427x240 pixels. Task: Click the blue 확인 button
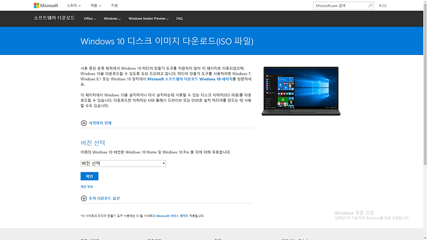[x=89, y=176]
